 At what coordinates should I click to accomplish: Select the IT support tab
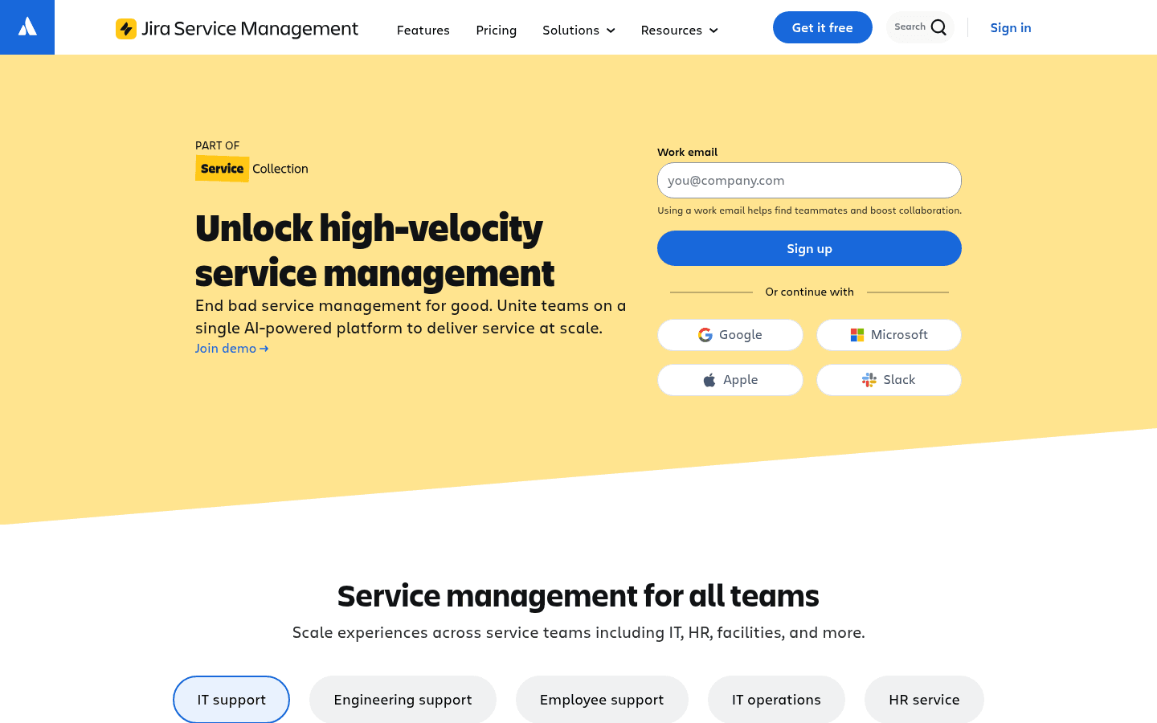[x=231, y=700]
